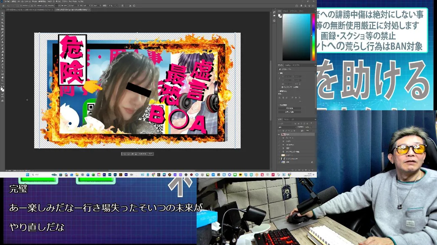The height and width of the screenshot is (245, 437).
Task: Collapse the Quick Actions section
Action: coord(279,105)
